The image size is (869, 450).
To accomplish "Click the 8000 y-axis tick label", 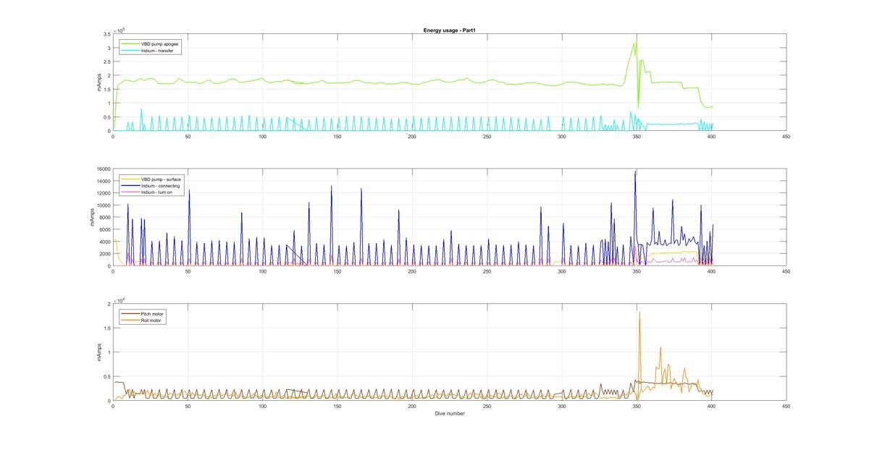I will tap(104, 218).
